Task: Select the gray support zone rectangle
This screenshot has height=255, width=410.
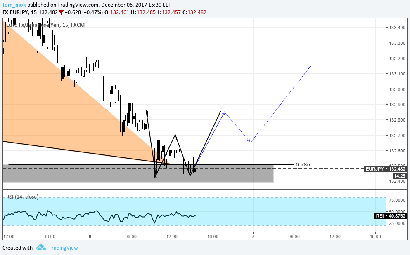Action: [x=138, y=173]
